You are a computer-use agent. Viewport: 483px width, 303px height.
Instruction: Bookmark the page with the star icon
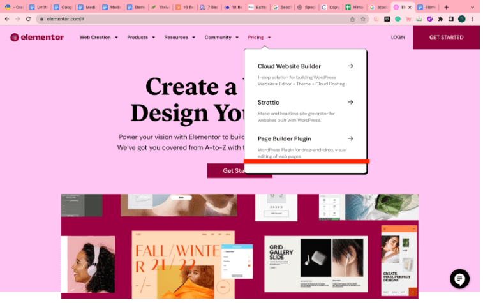(x=363, y=19)
